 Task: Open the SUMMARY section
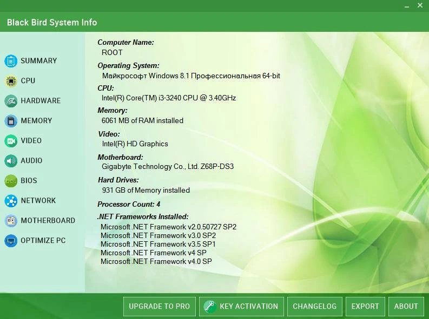pyautogui.click(x=39, y=60)
